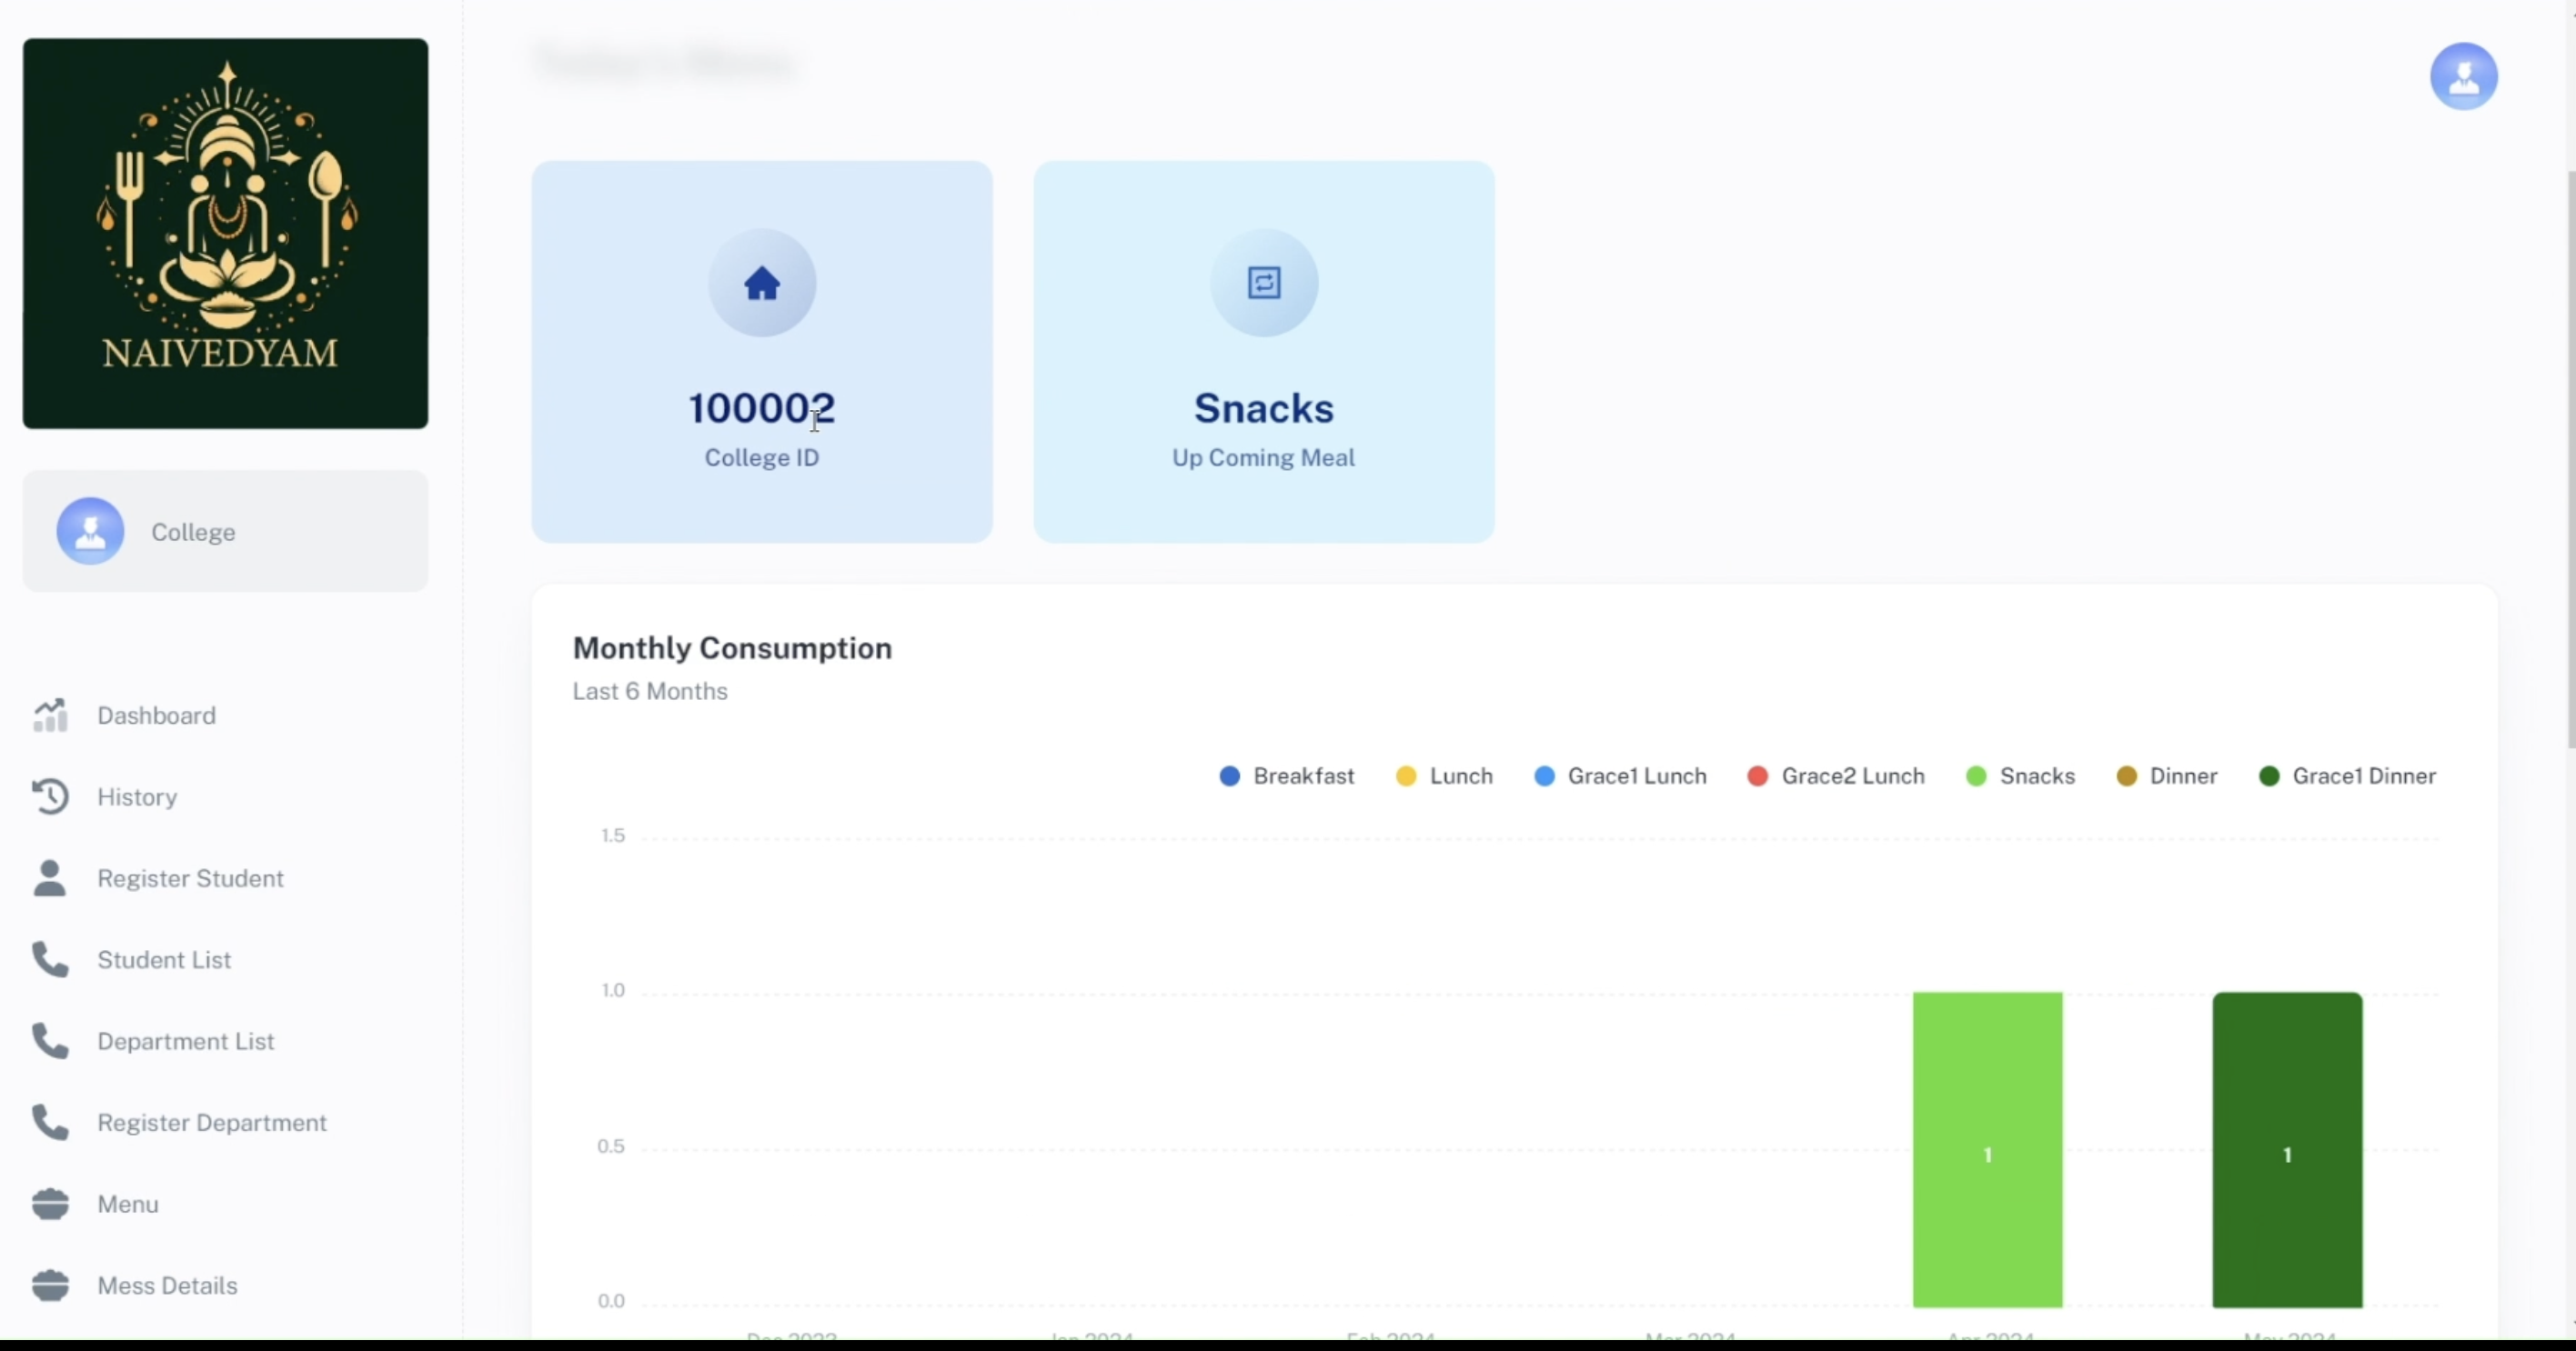This screenshot has height=1351, width=2576.
Task: Click the bowl icon beside Menu
Action: (50, 1204)
